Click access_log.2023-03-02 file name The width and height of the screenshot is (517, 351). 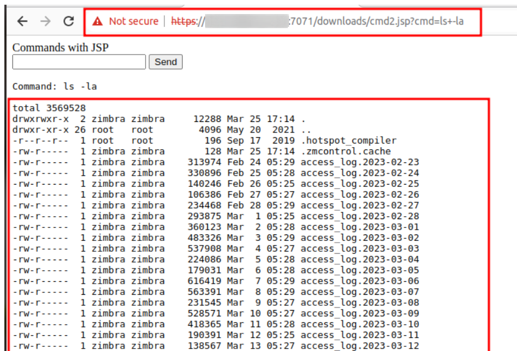(360, 238)
